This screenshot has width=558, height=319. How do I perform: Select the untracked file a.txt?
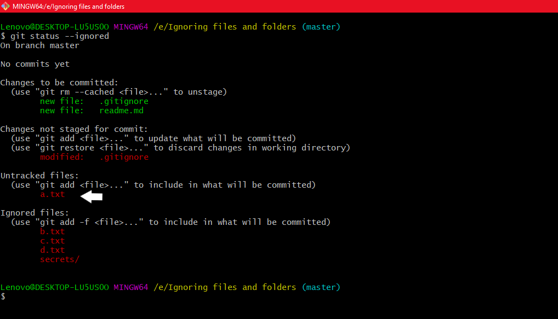52,194
